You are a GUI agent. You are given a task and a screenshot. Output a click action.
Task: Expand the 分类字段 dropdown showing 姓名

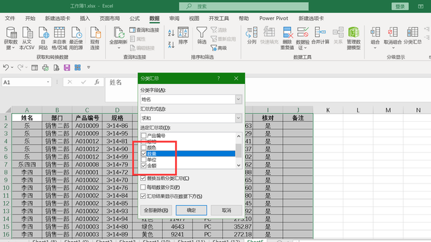238,99
